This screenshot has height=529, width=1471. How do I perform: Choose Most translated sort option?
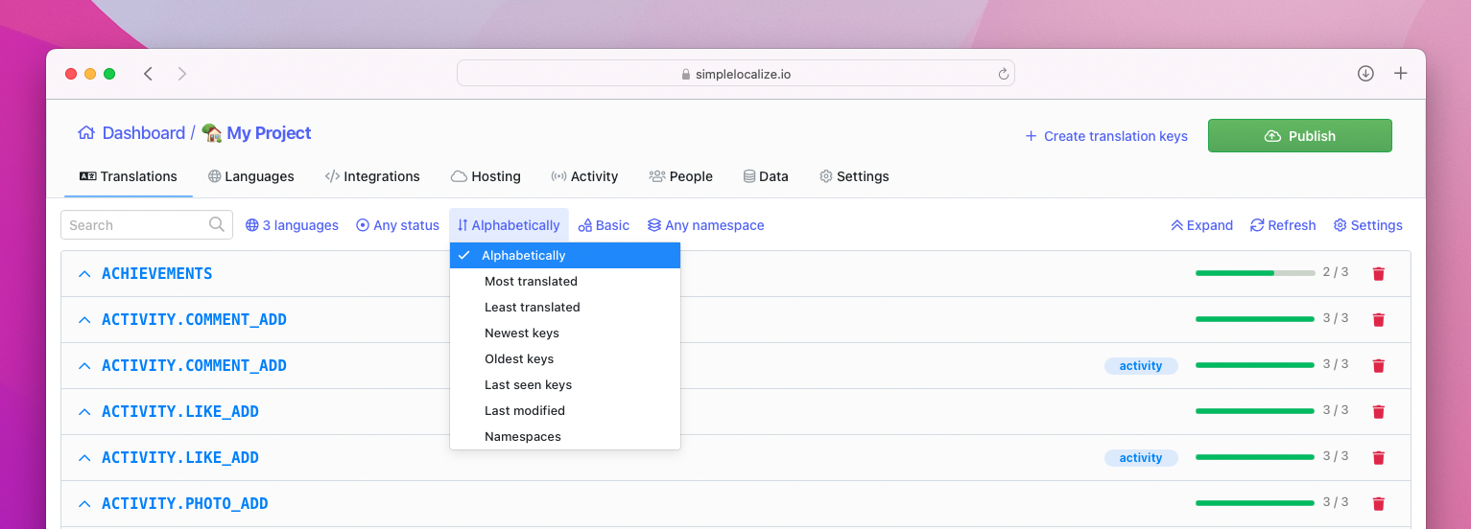[565, 282]
